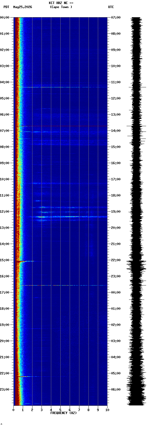The height and width of the screenshot is (427, 148).
Task: Click the broadband spike just after 04:15 PDT
Action: tap(64, 87)
